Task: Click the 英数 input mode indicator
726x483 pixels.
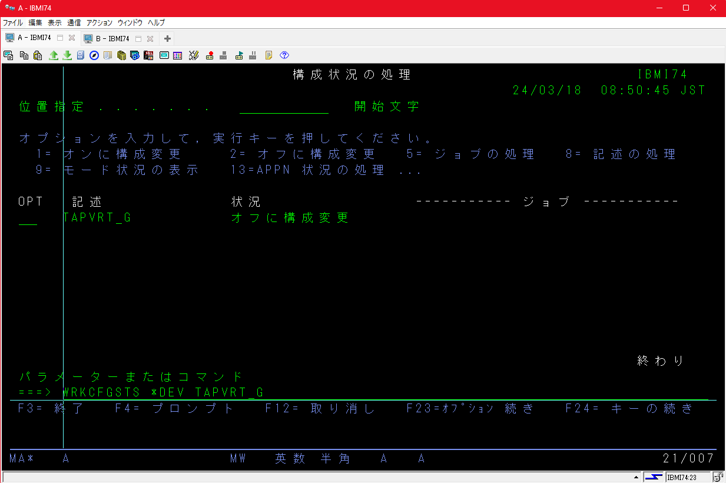Action: pyautogui.click(x=290, y=459)
